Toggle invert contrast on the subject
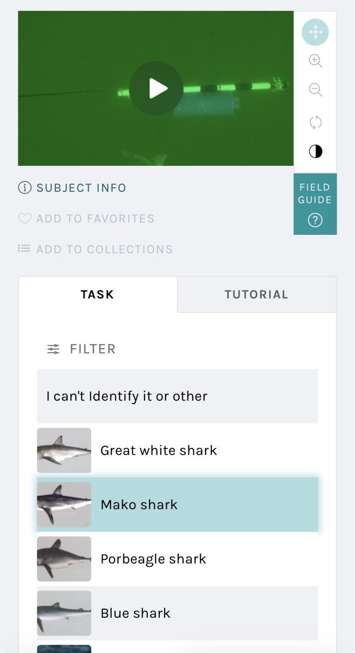 pos(315,152)
